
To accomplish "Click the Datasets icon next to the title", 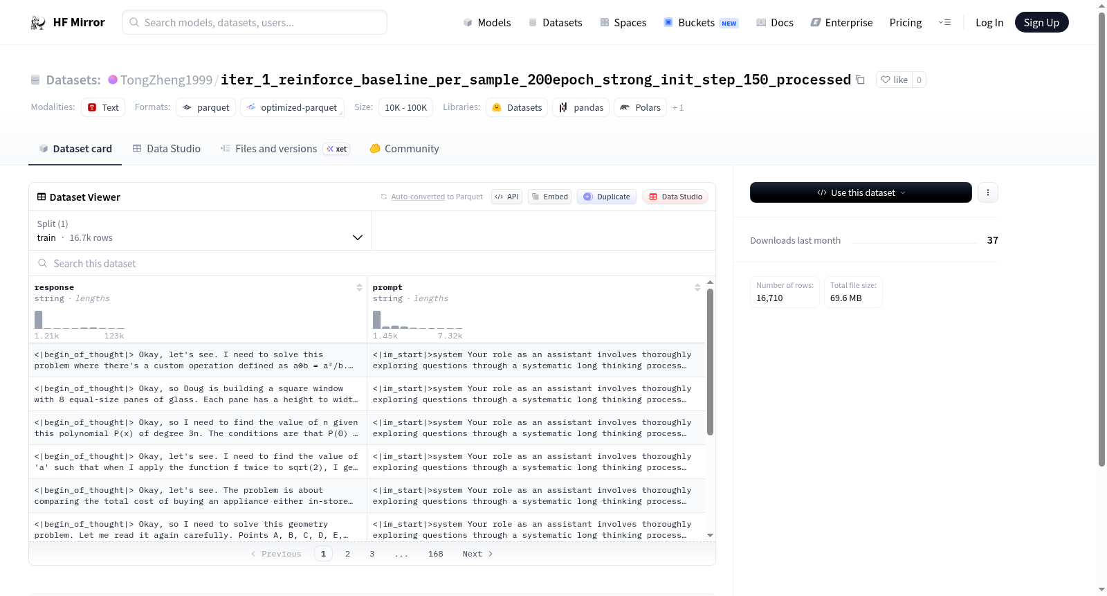I will pyautogui.click(x=35, y=80).
